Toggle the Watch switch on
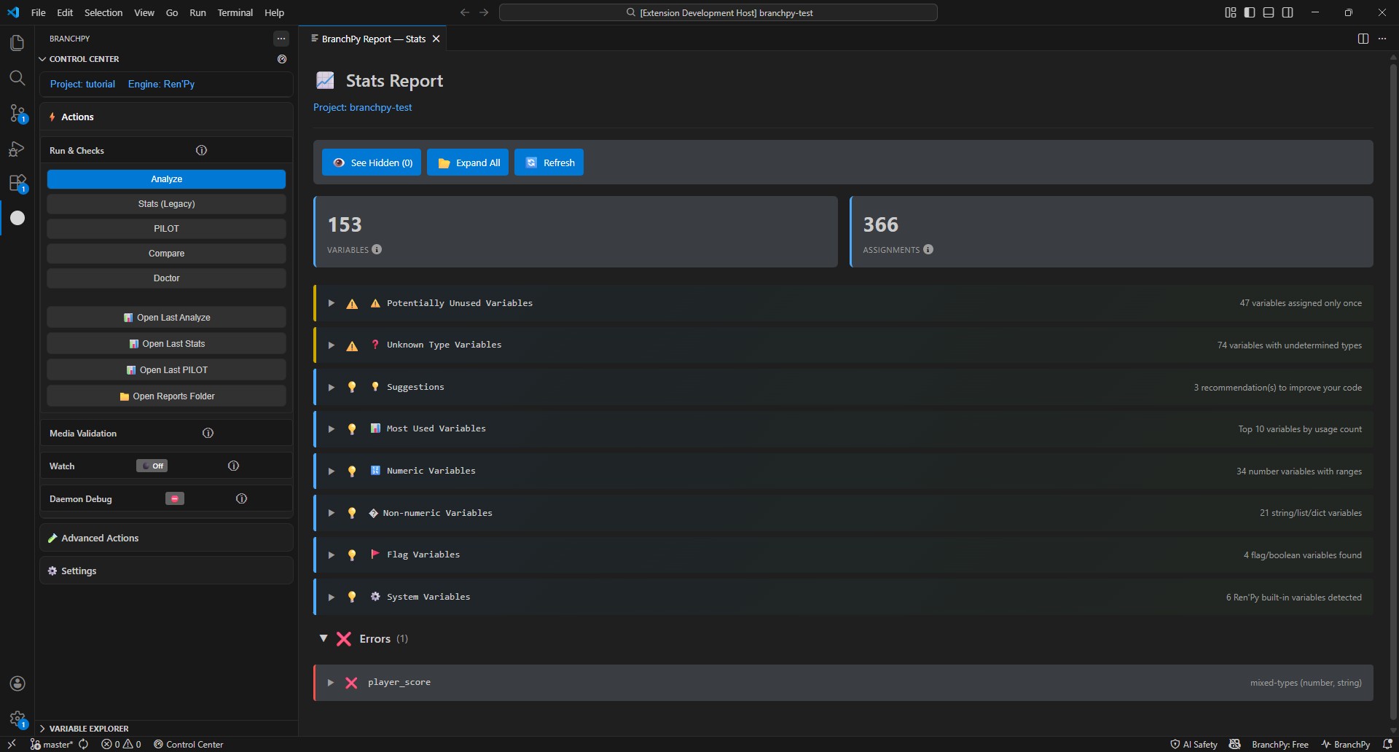Screen dimensions: 1399x752 [x=152, y=466]
